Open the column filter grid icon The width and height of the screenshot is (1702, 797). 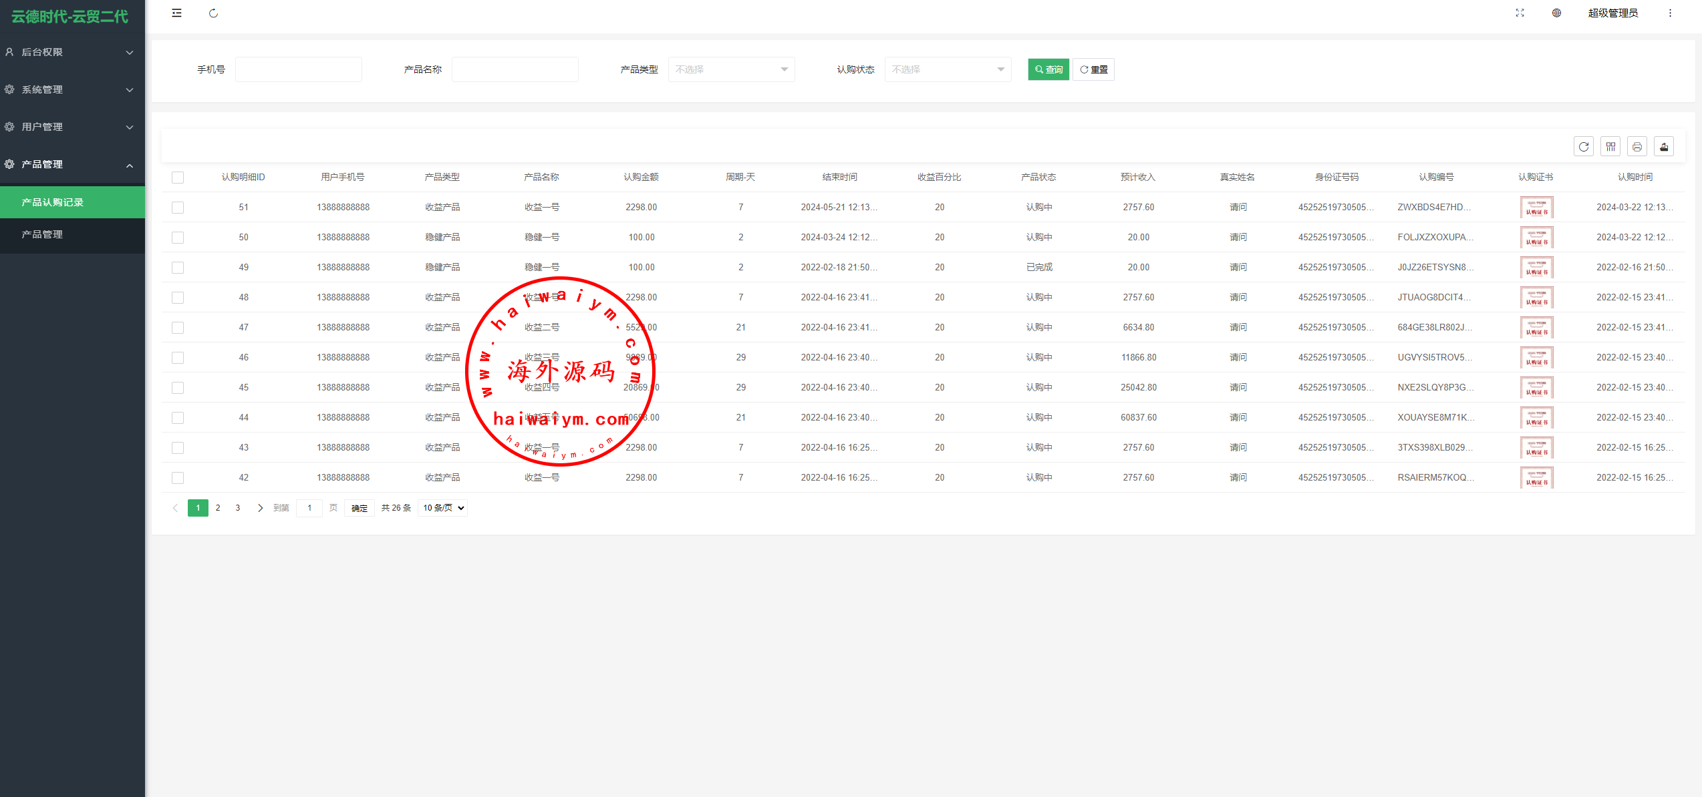tap(1610, 147)
